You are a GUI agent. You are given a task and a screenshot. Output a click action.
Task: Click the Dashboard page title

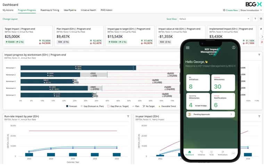pos(10,5)
